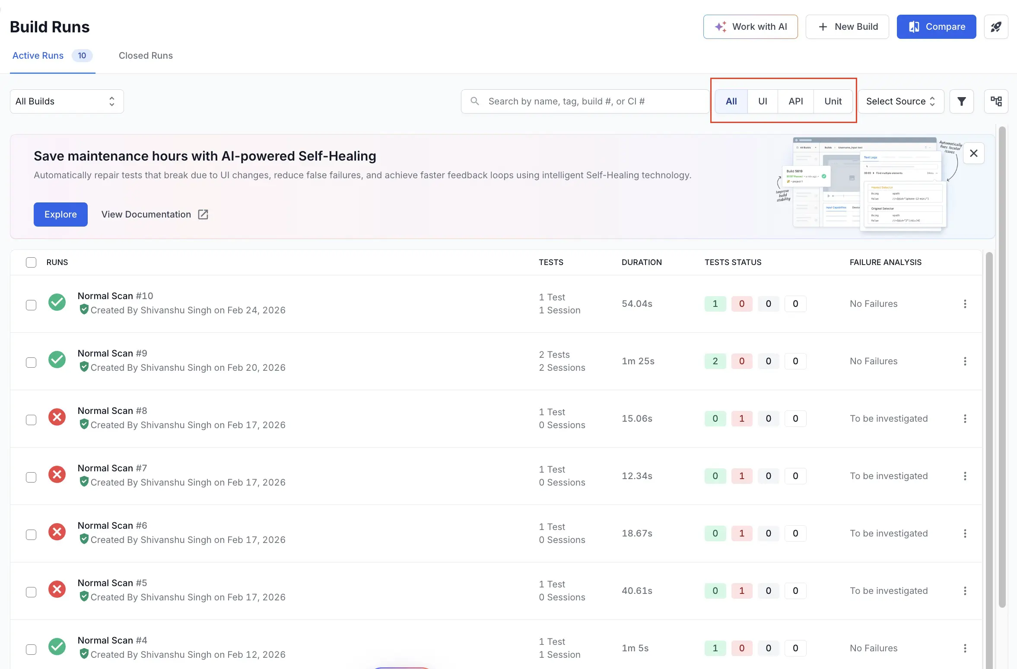Open kebab menu for Normal Scan #5
The height and width of the screenshot is (669, 1017).
click(x=965, y=591)
